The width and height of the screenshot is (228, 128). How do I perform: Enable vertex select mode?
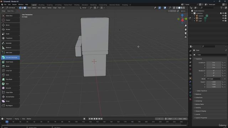[x=20, y=8]
